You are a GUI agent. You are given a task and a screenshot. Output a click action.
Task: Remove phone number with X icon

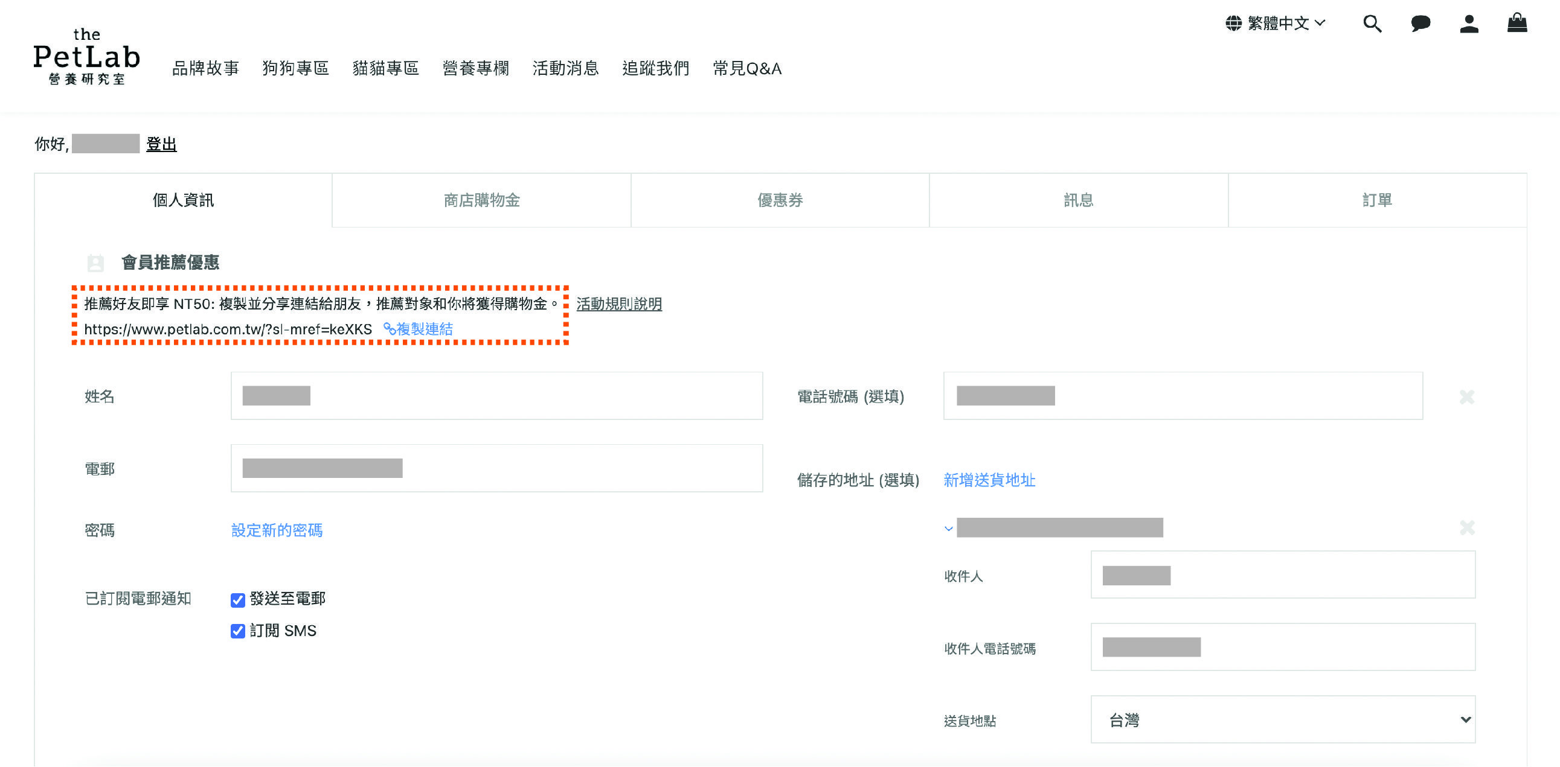point(1466,397)
